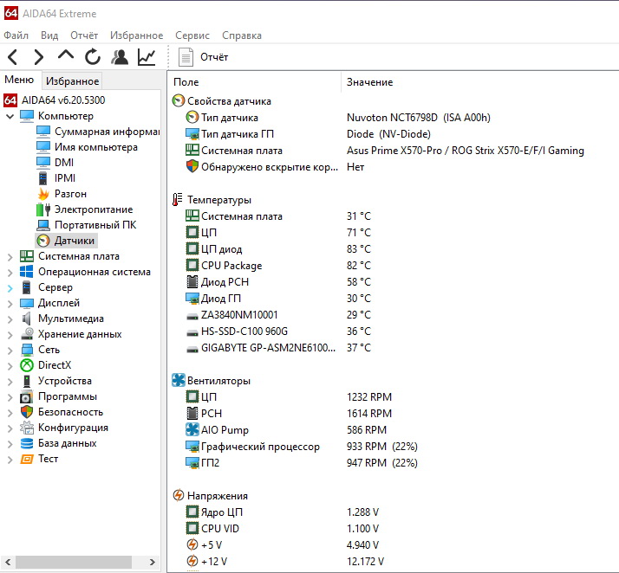
Task: Open the Файл menu
Action: [16, 35]
